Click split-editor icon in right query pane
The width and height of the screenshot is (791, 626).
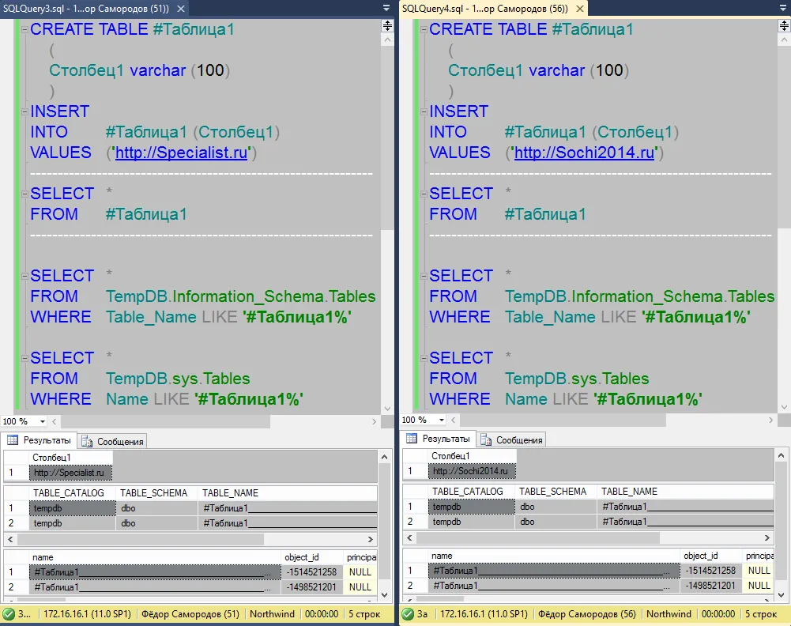(785, 26)
